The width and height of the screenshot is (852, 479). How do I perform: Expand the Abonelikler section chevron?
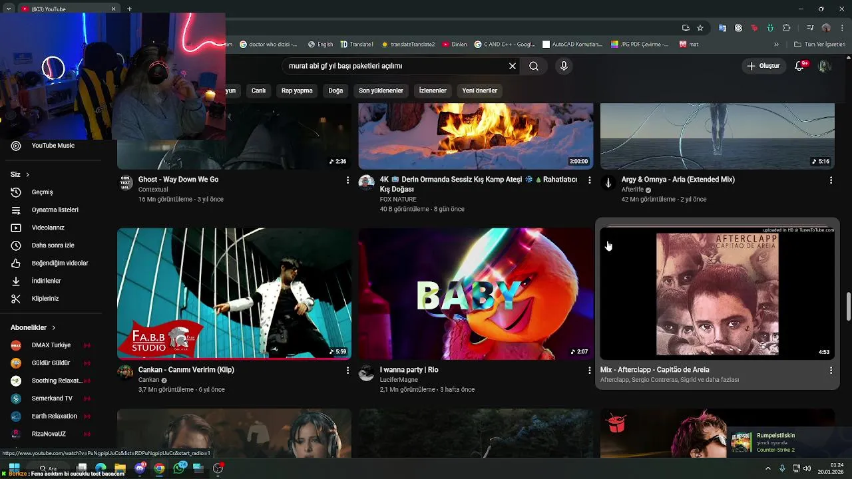coord(54,328)
